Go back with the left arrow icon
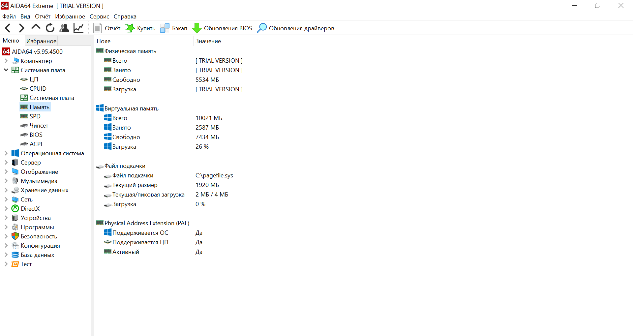633x336 pixels. pos(8,28)
